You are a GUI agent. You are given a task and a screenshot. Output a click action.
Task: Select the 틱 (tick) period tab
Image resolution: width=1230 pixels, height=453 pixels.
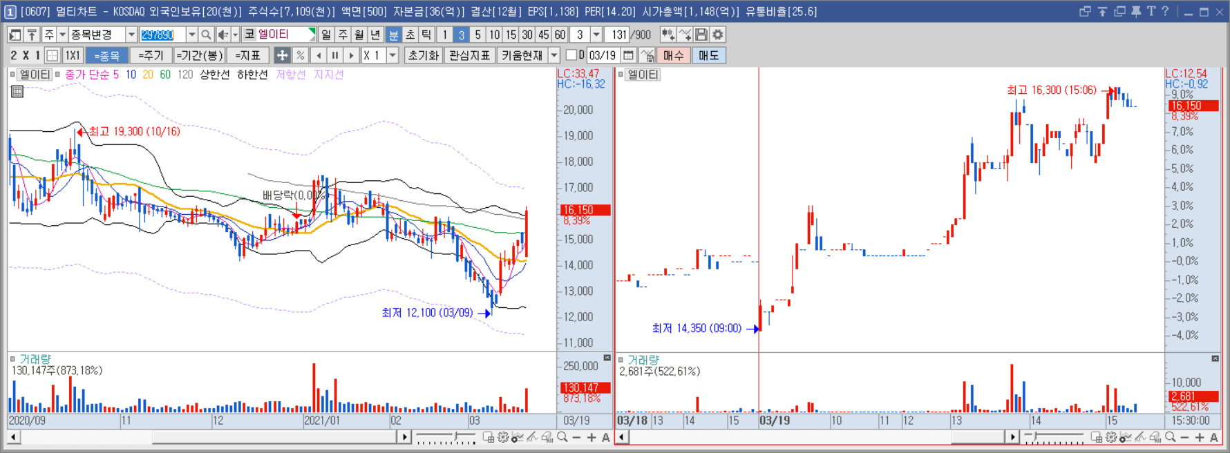click(426, 35)
